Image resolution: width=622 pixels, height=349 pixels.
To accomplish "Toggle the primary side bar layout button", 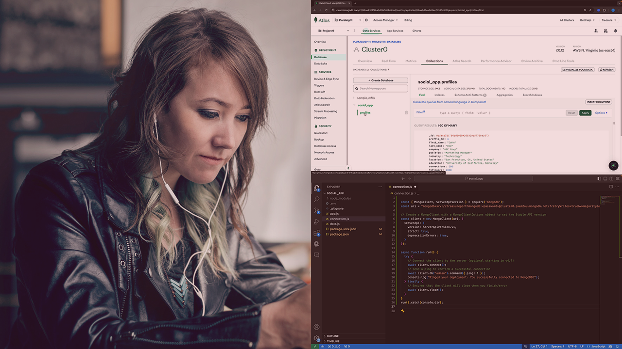I will (599, 178).
